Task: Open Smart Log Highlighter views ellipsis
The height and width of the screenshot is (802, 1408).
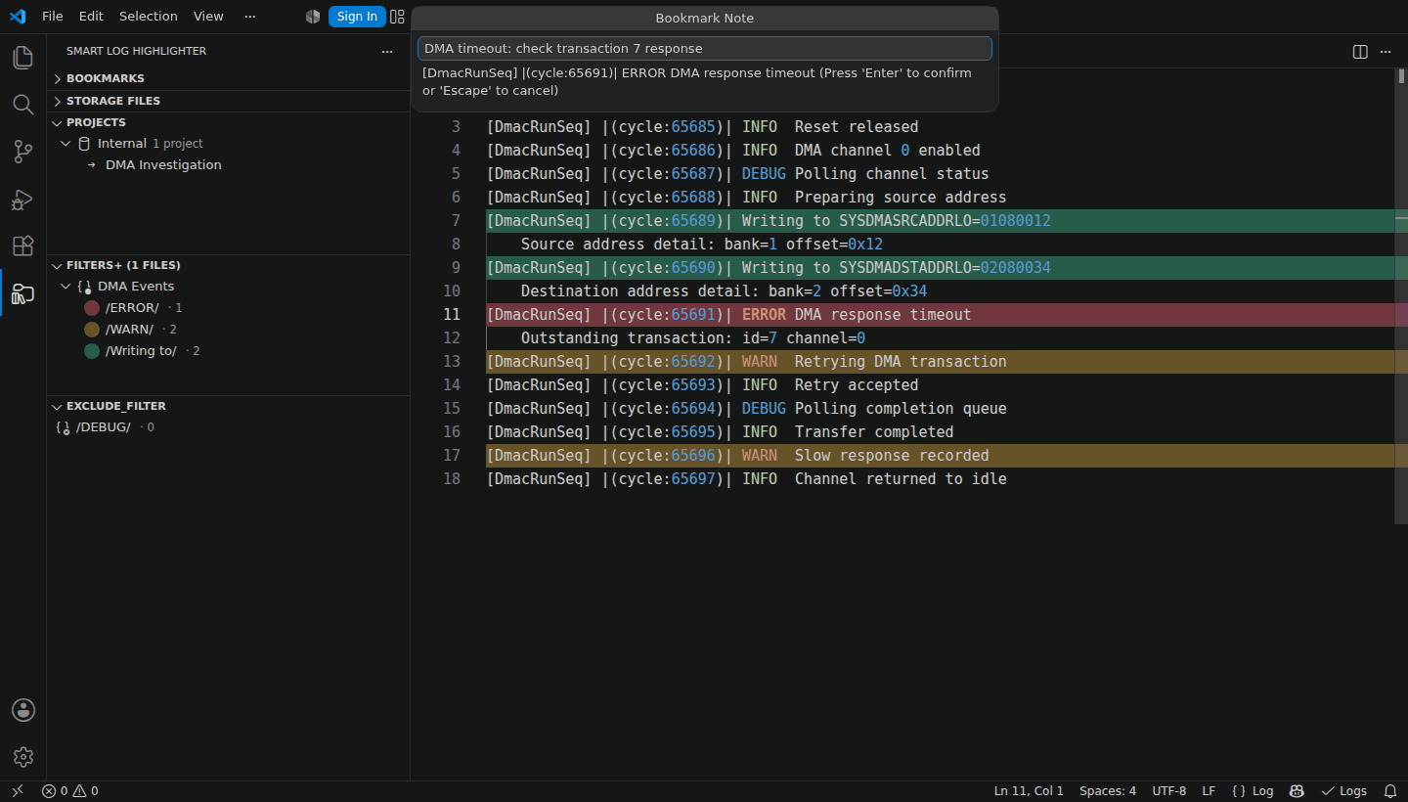Action: pos(387,51)
